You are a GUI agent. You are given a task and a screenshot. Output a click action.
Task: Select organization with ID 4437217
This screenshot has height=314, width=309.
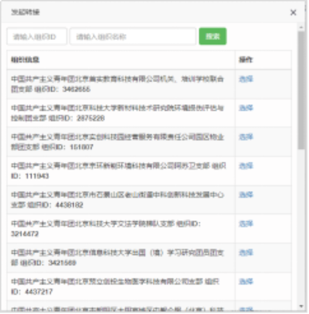246,282
